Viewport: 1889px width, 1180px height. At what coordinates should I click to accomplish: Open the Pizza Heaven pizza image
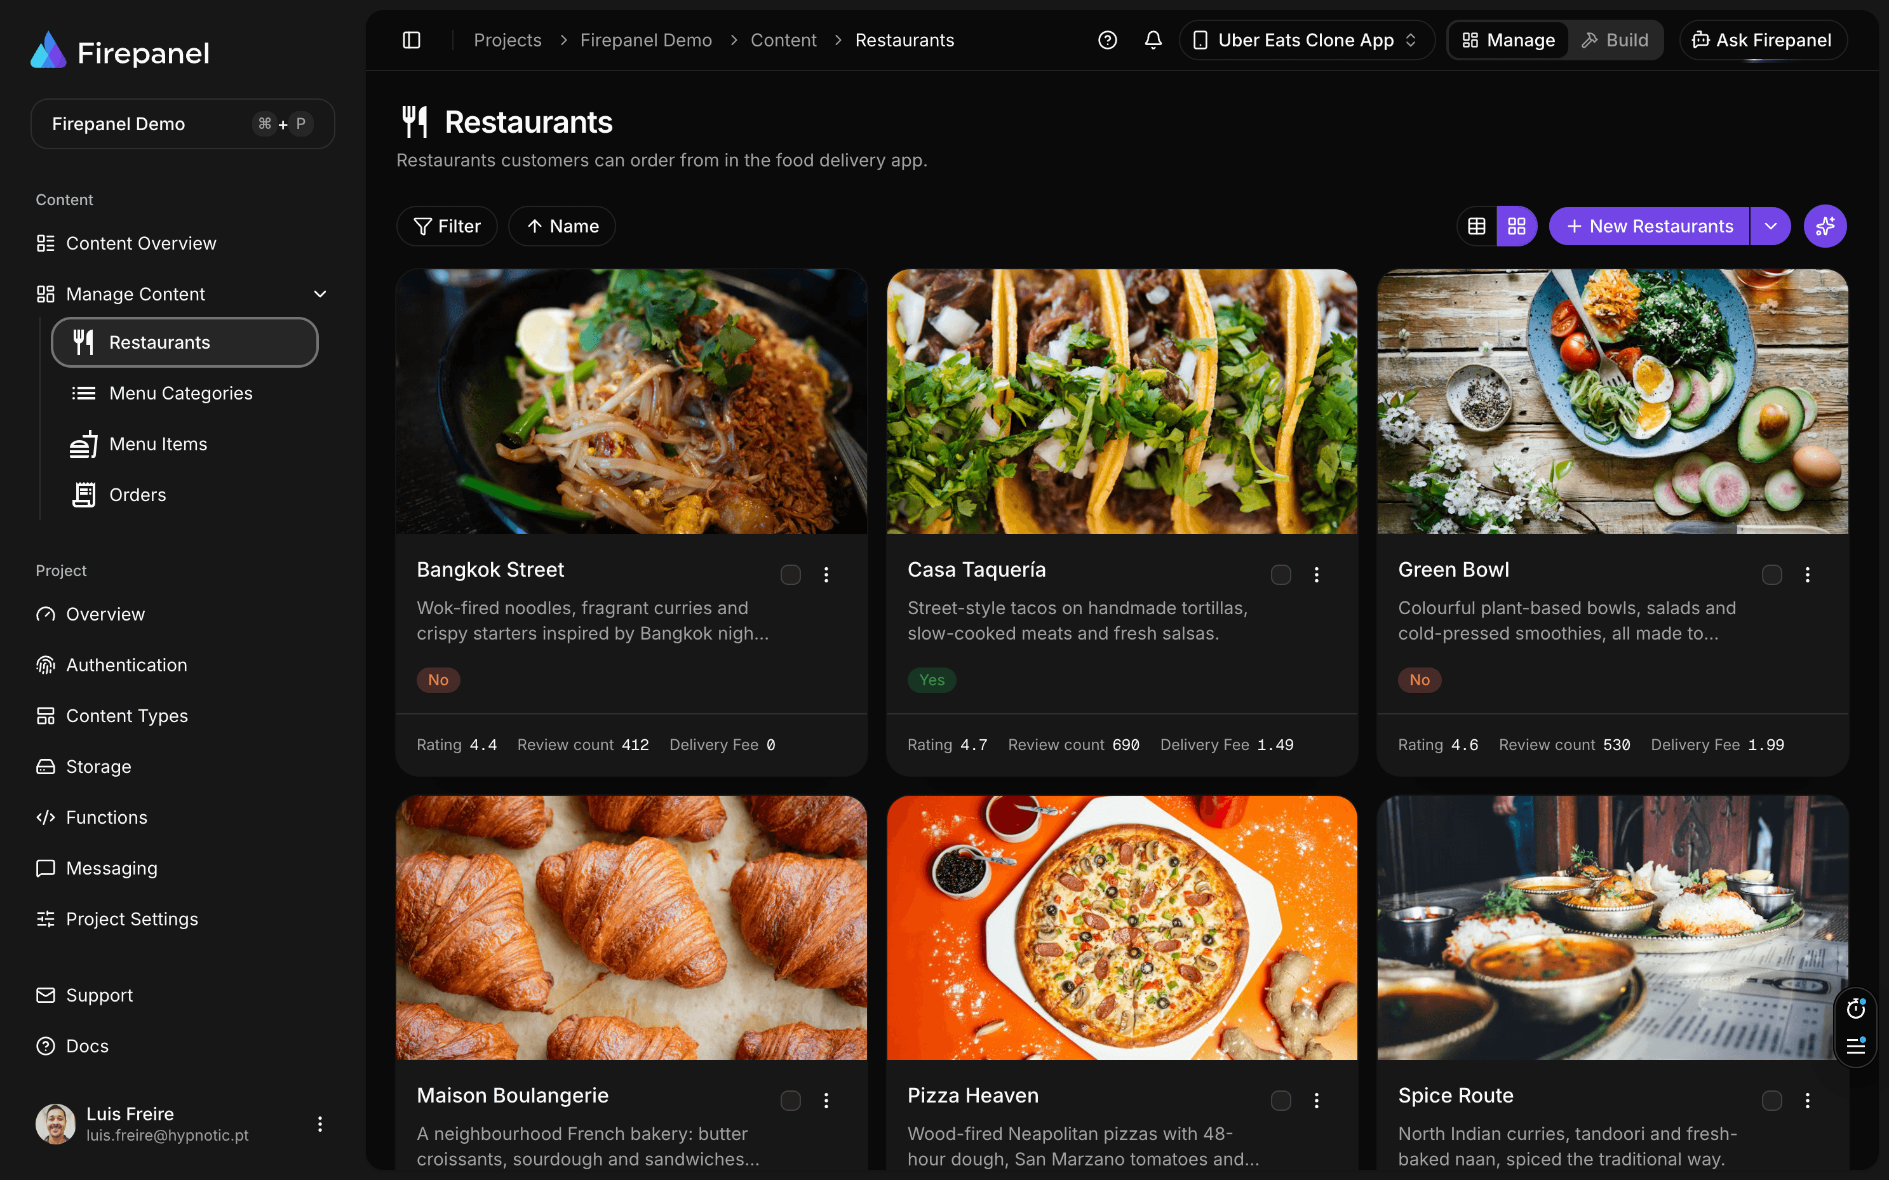pyautogui.click(x=1122, y=928)
